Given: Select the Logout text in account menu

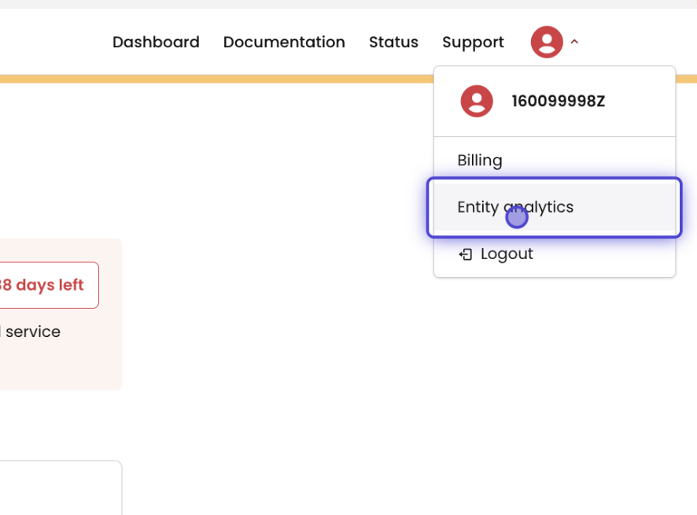Looking at the screenshot, I should coord(507,254).
